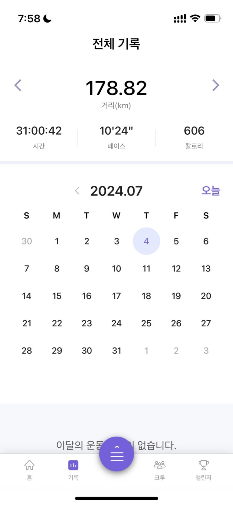233x505 pixels.
Task: Select the highlighted date 4
Action: 146,241
